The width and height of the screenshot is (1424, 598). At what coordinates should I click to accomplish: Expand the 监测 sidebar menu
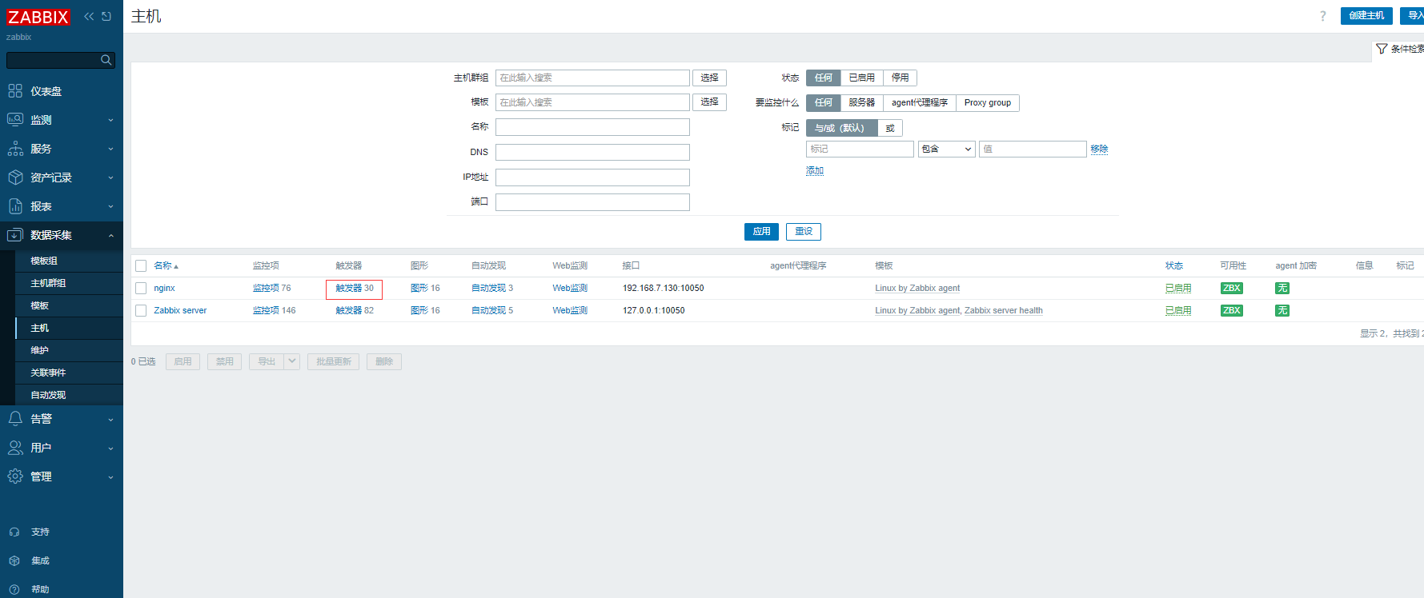62,120
